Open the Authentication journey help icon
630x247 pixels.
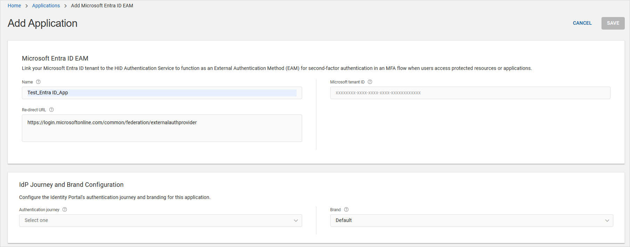[x=65, y=209]
